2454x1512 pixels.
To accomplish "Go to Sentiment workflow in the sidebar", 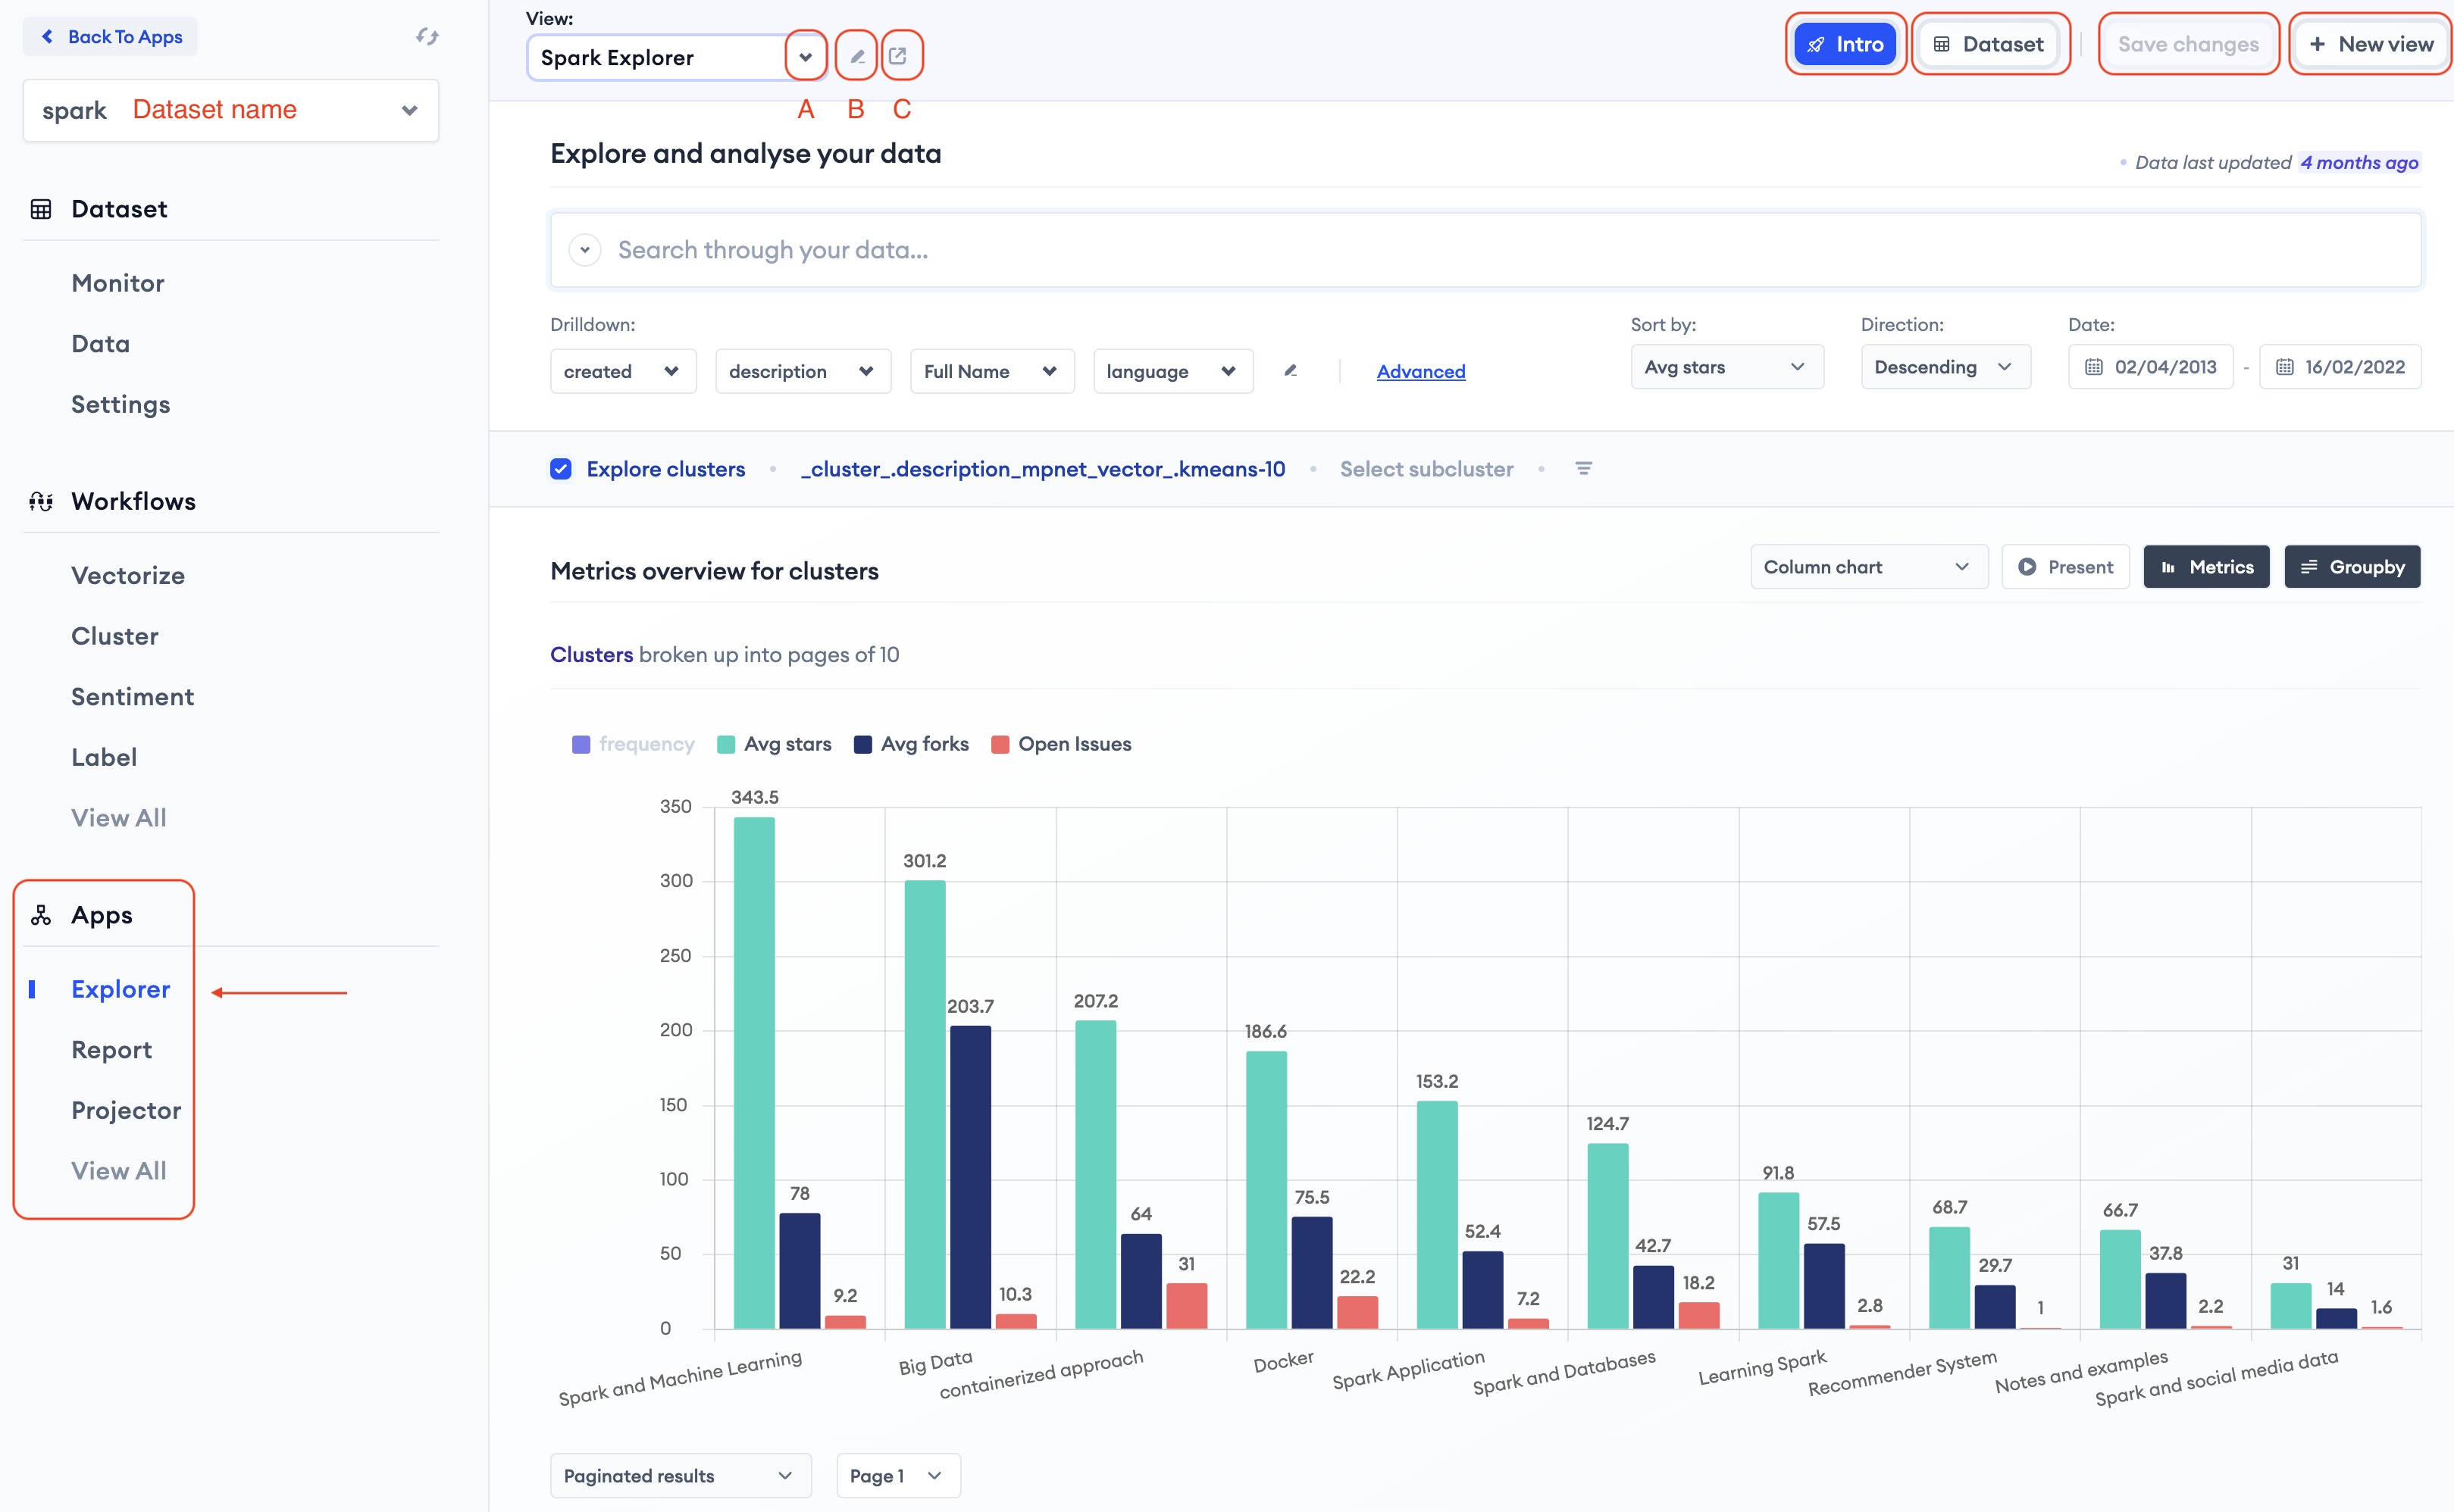I will tap(132, 697).
